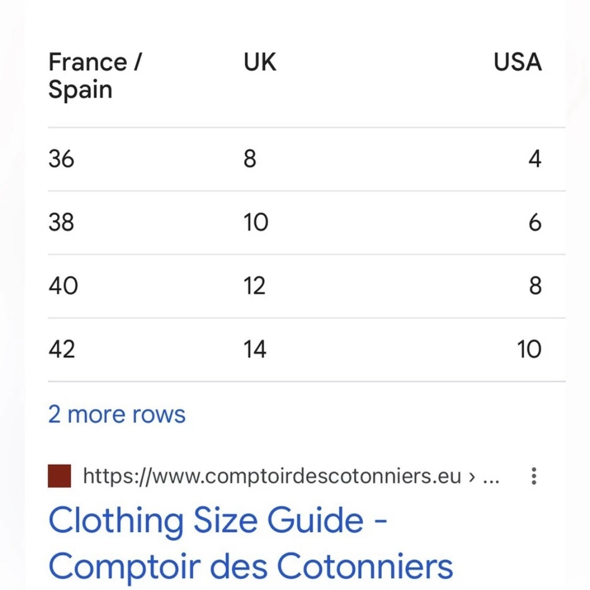The height and width of the screenshot is (590, 590).
Task: Select the "USA" column header
Action: coord(517,63)
